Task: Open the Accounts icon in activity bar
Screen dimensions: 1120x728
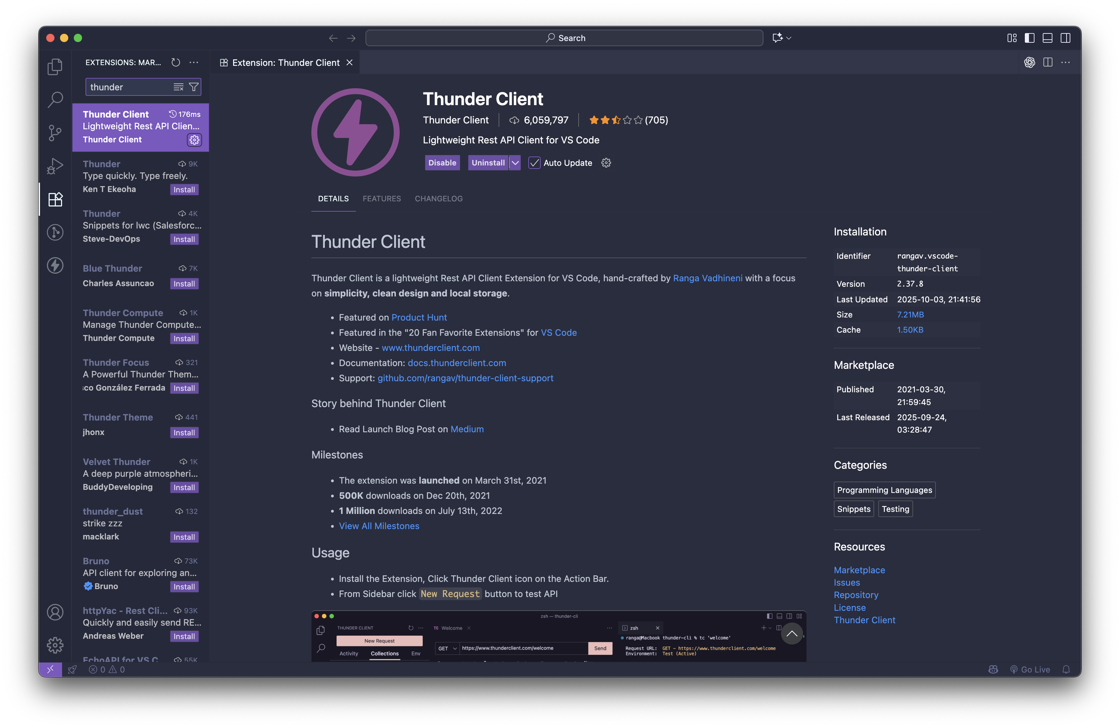Action: pyautogui.click(x=55, y=612)
